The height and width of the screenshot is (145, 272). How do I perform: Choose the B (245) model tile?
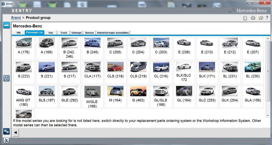[93, 49]
